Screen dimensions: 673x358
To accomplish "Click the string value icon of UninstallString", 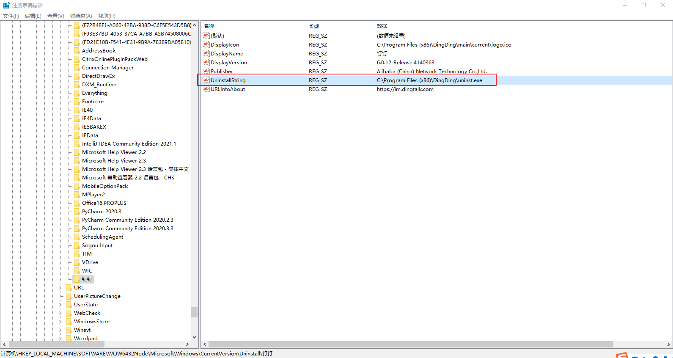I will [206, 80].
